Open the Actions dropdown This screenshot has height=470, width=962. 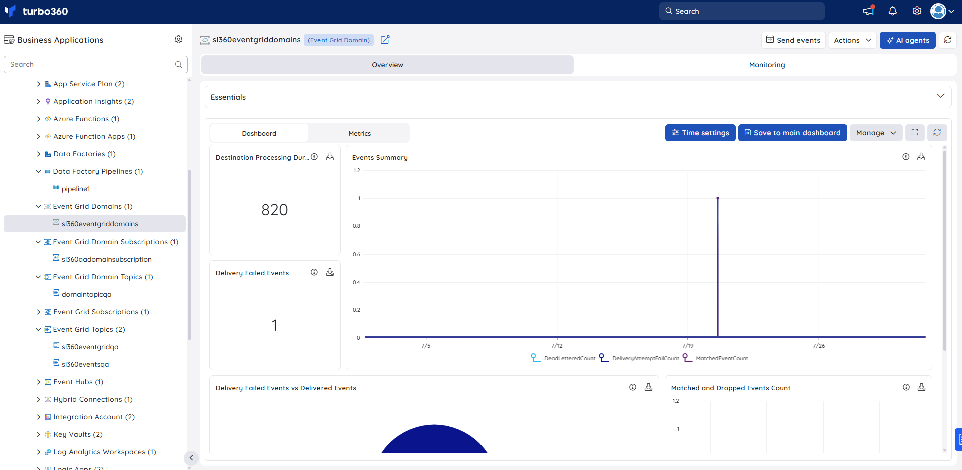[x=853, y=40]
